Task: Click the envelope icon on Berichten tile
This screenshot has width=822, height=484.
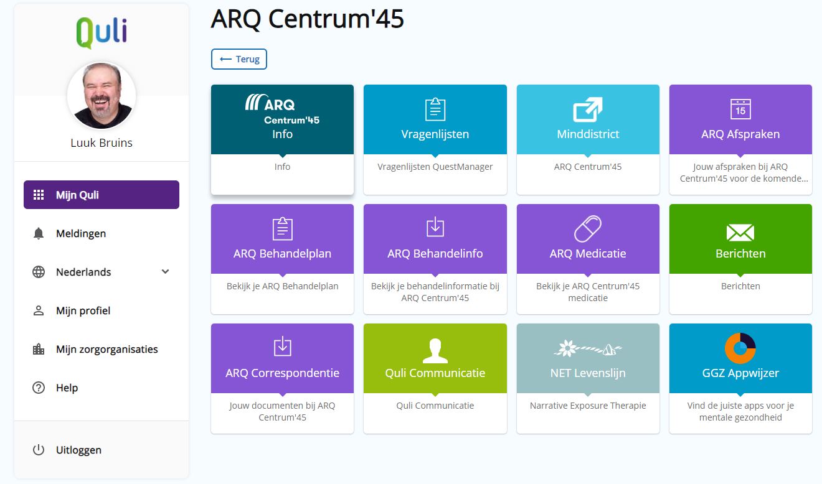Action: [x=740, y=233]
